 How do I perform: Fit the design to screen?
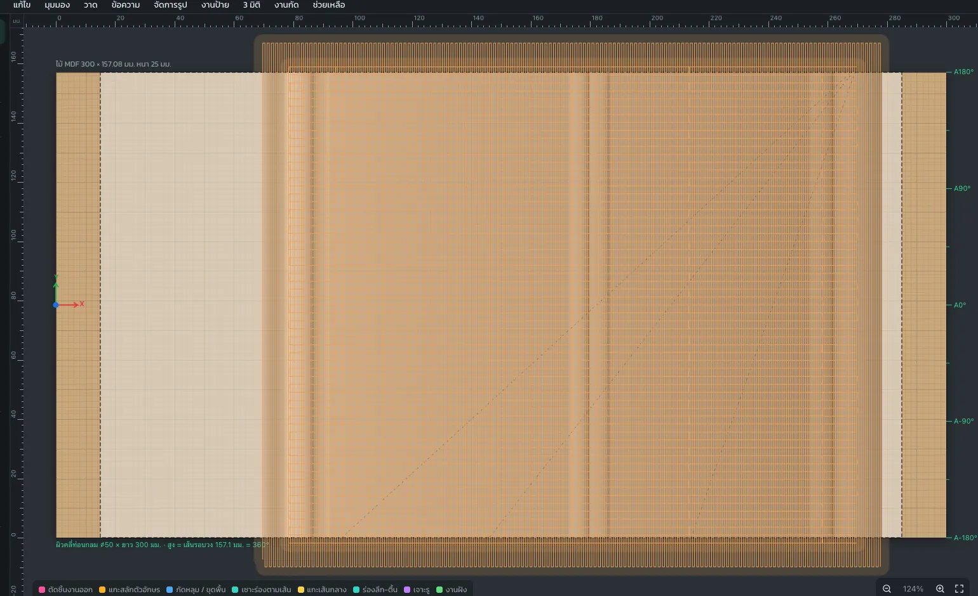960,589
